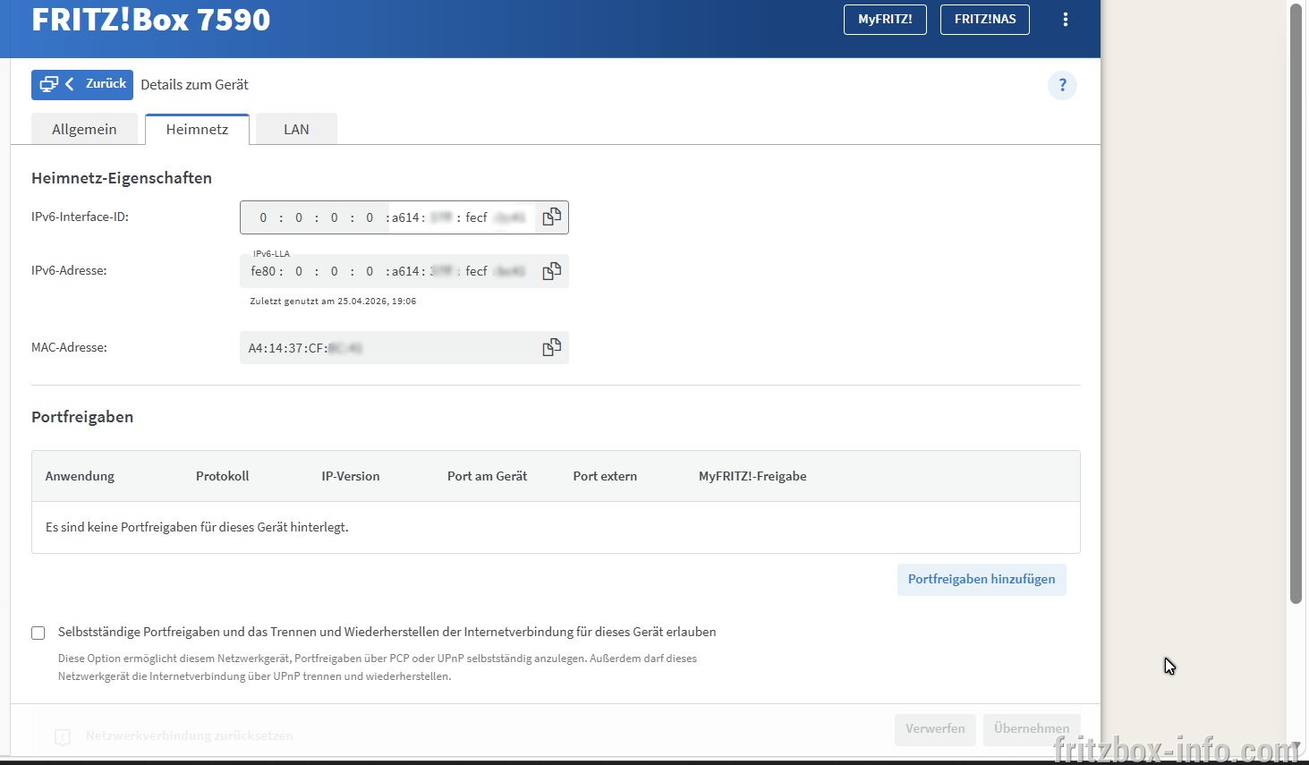This screenshot has height=765, width=1309.
Task: Go back with the Zurück button
Action: [x=82, y=84]
